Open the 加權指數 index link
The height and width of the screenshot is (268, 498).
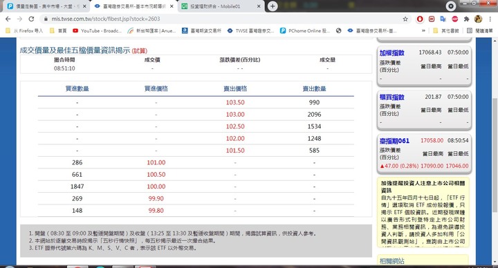[392, 53]
